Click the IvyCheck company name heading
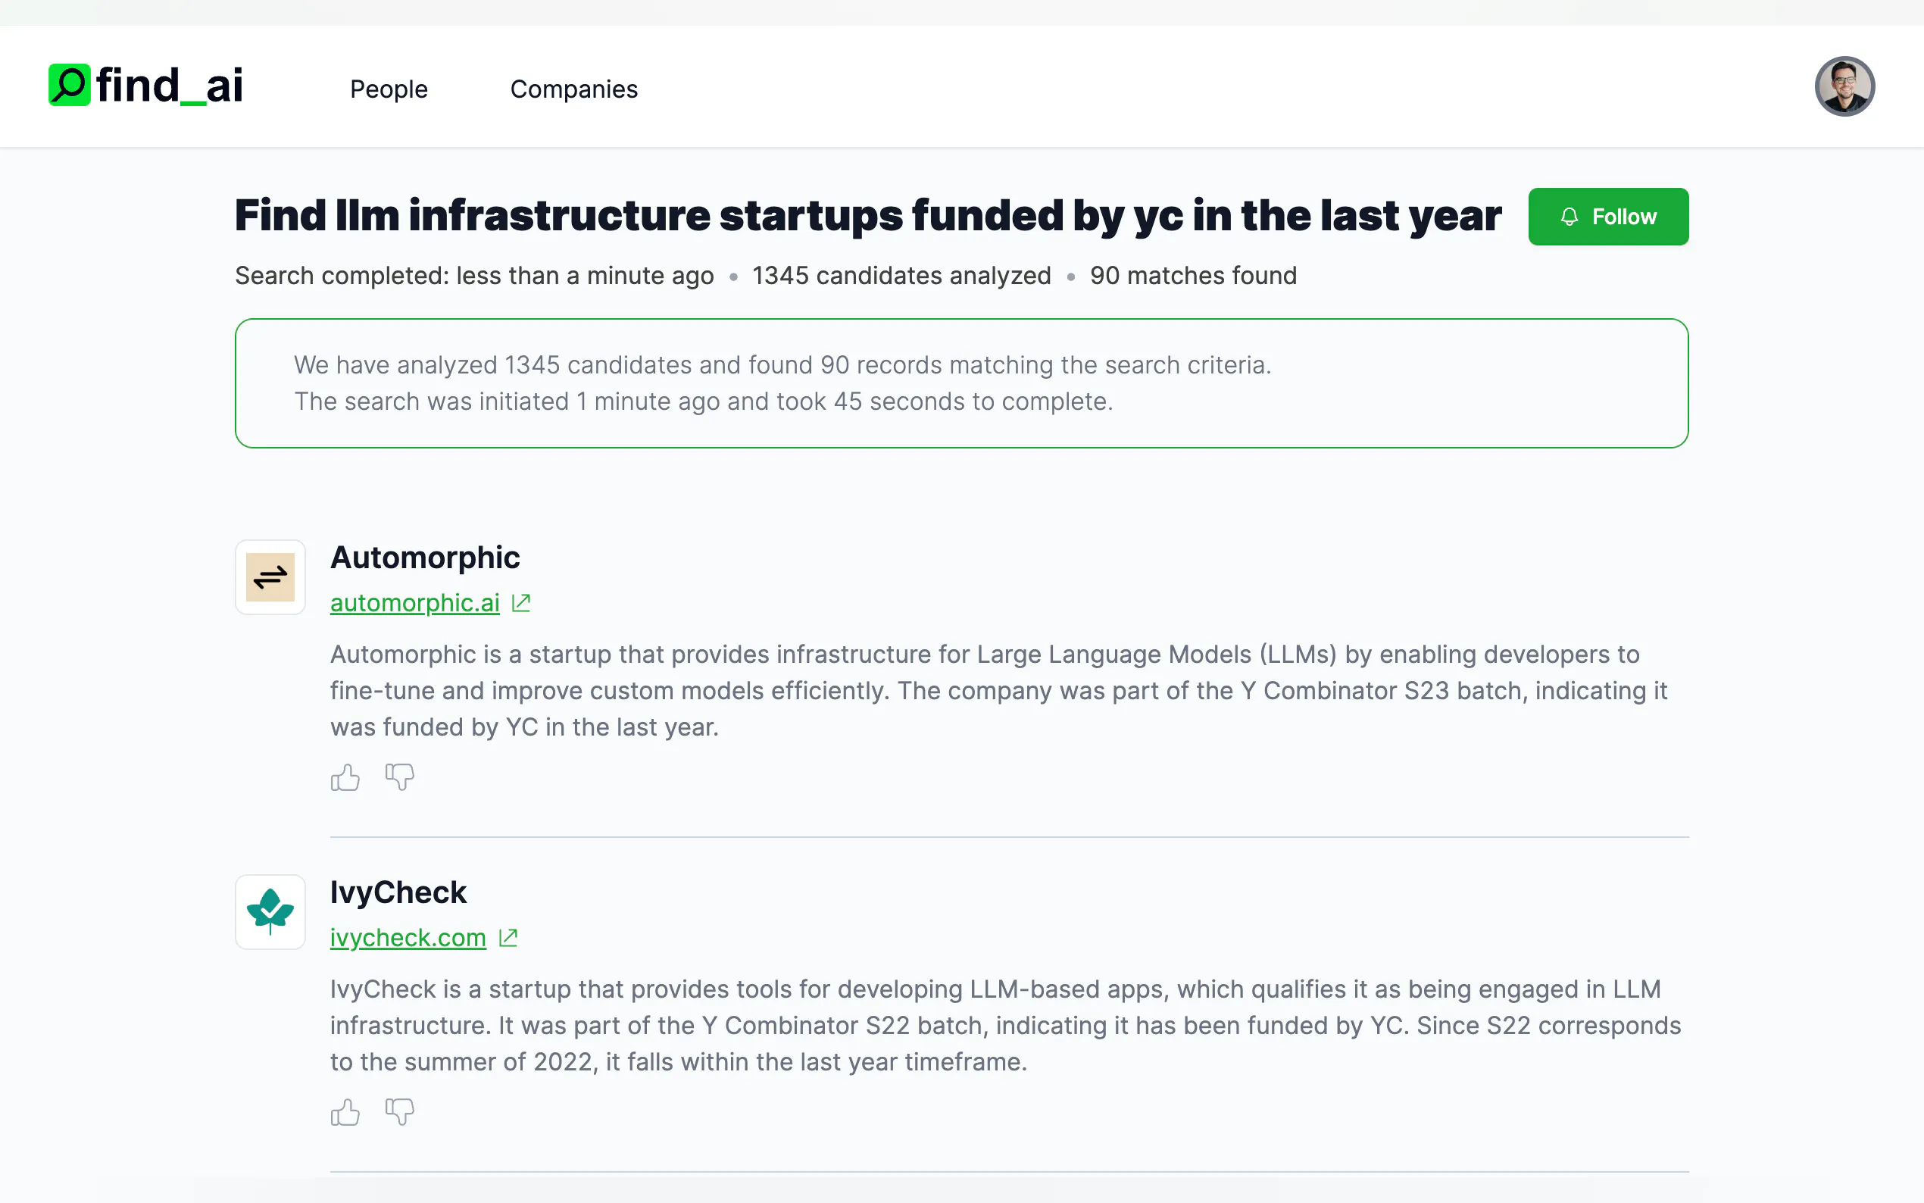The height and width of the screenshot is (1203, 1924). [398, 892]
